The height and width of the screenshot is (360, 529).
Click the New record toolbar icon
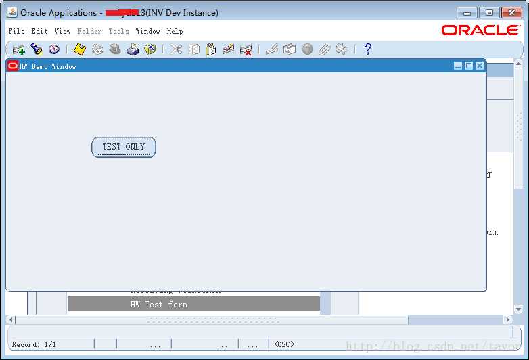[x=19, y=49]
